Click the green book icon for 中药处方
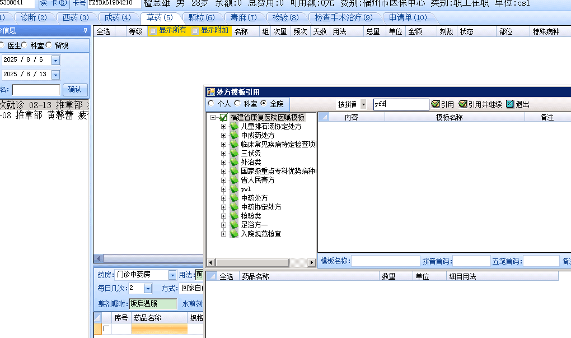This screenshot has width=571, height=338. click(234, 198)
